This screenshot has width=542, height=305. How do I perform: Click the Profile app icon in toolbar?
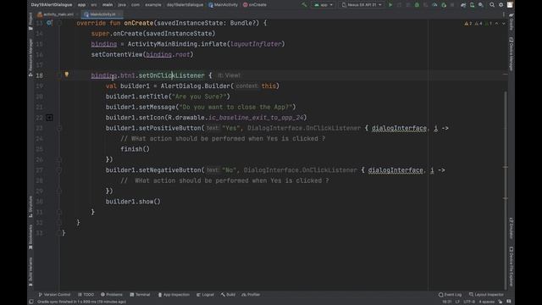(x=434, y=5)
